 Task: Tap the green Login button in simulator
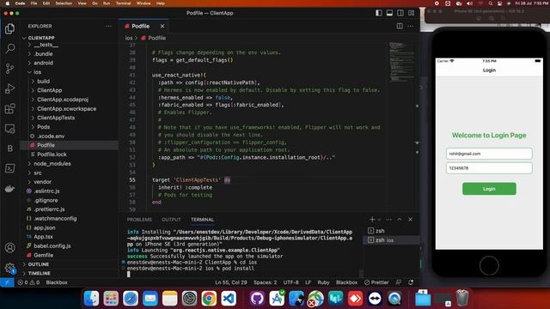(x=489, y=189)
